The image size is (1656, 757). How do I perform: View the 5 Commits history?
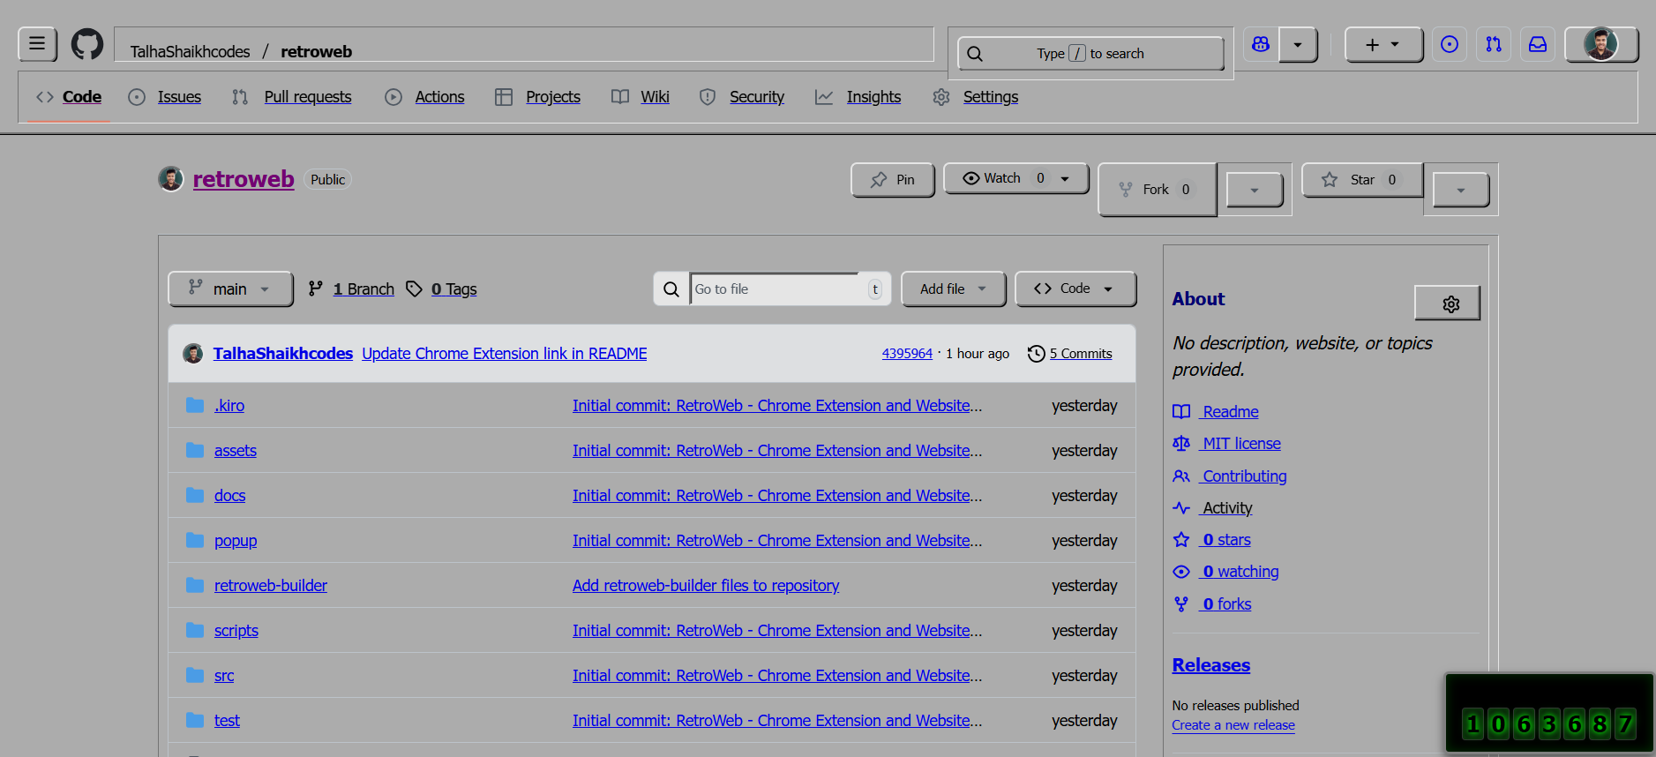1081,354
